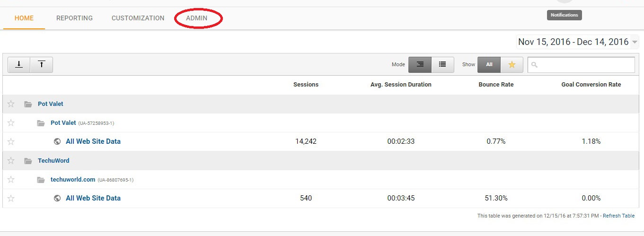
Task: Click the globe icon beside techuworld data
Action: click(57, 198)
